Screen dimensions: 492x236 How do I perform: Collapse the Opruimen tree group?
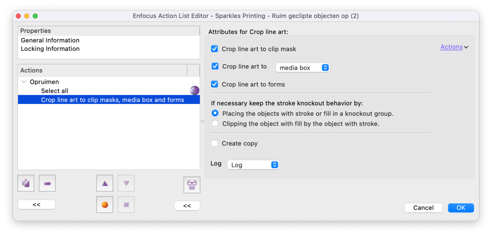pyautogui.click(x=24, y=82)
